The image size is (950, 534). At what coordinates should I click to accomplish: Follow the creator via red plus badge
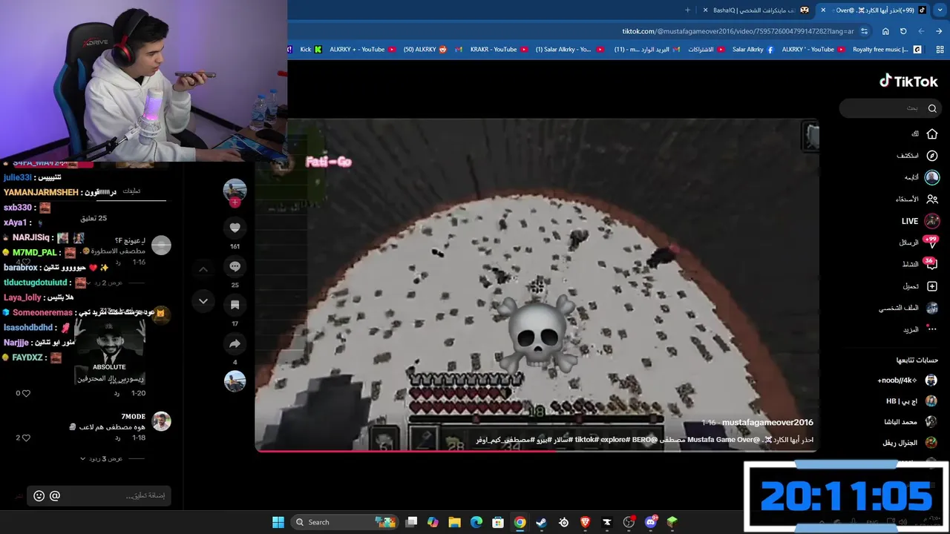pyautogui.click(x=235, y=202)
